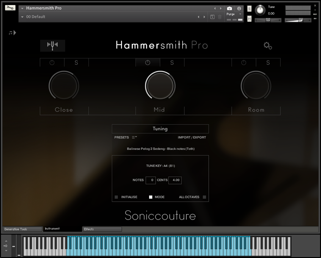The image size is (321, 258).
Task: Click Balinese Pelog 2 Sedeng preset name
Action: (161, 149)
